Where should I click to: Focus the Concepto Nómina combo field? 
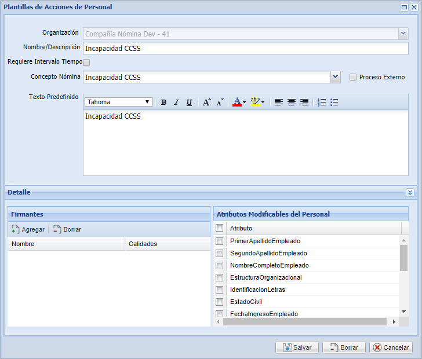[x=207, y=77]
